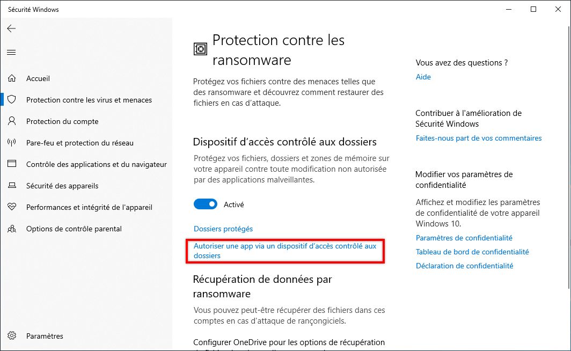Click the ransomware protection header icon
Screen dimensions: 571x351
tap(200, 48)
